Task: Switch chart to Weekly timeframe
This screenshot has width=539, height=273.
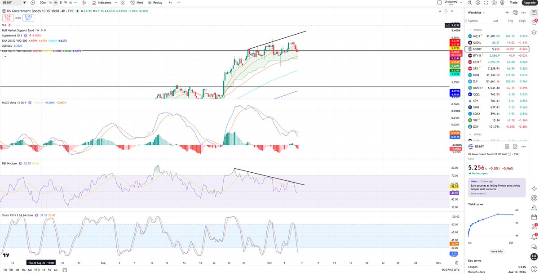Action: coord(65,2)
